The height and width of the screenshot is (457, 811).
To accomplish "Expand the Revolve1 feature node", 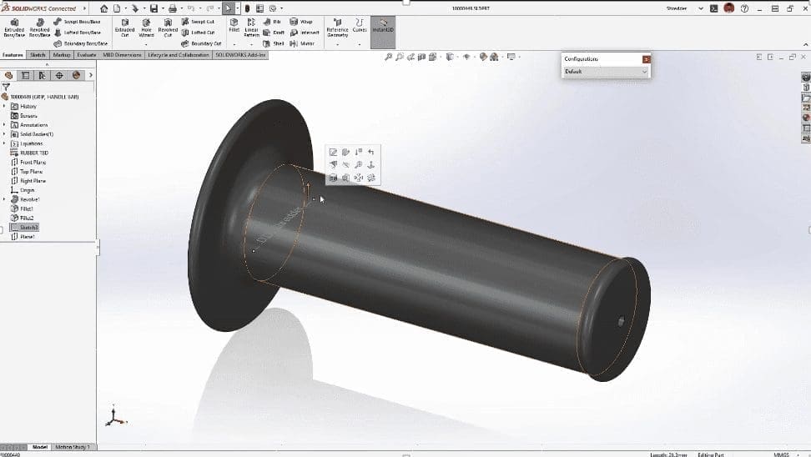I will click(x=5, y=199).
